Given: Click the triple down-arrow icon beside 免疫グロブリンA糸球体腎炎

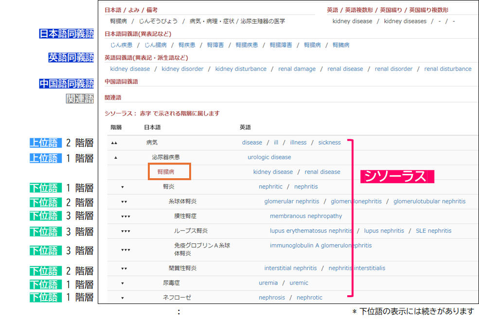Looking at the screenshot, I should [x=125, y=250].
